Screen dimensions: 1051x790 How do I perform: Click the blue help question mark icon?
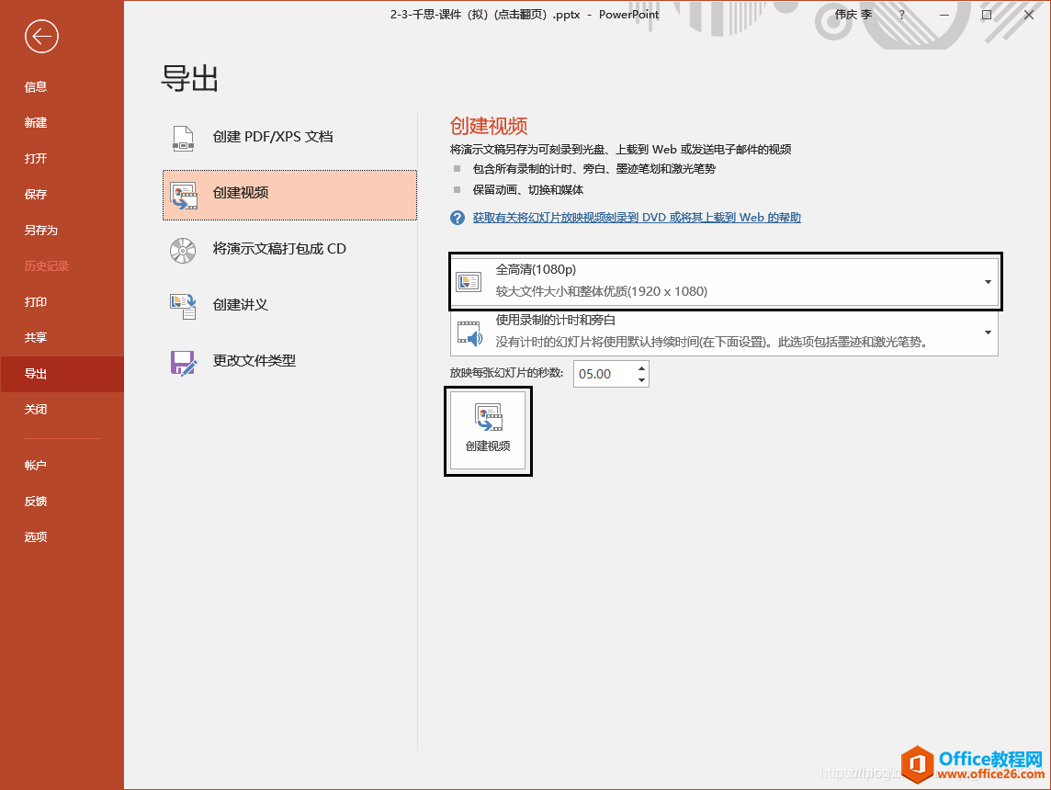[x=457, y=217]
